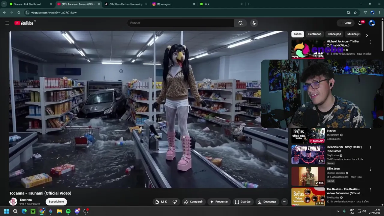Open the Minecraft taskbar icon
This screenshot has width=384, height=216.
[33, 211]
